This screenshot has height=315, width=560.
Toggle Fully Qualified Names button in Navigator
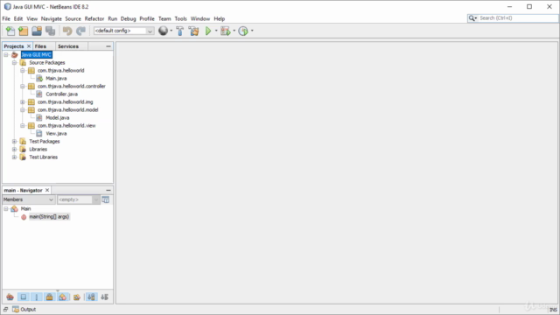(x=77, y=297)
